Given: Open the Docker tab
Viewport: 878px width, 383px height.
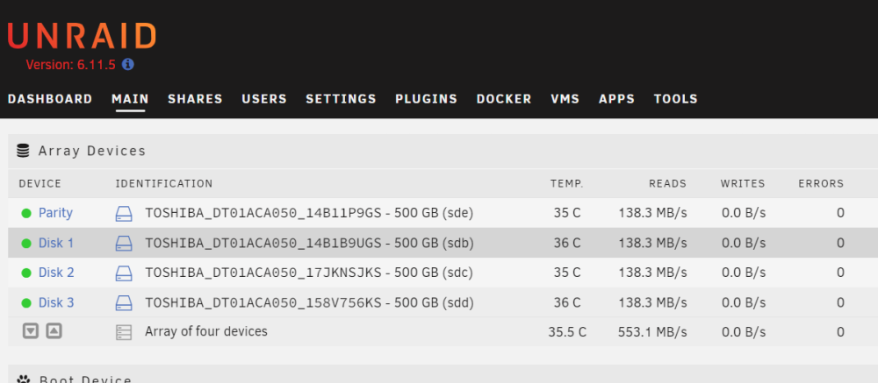Looking at the screenshot, I should [504, 99].
